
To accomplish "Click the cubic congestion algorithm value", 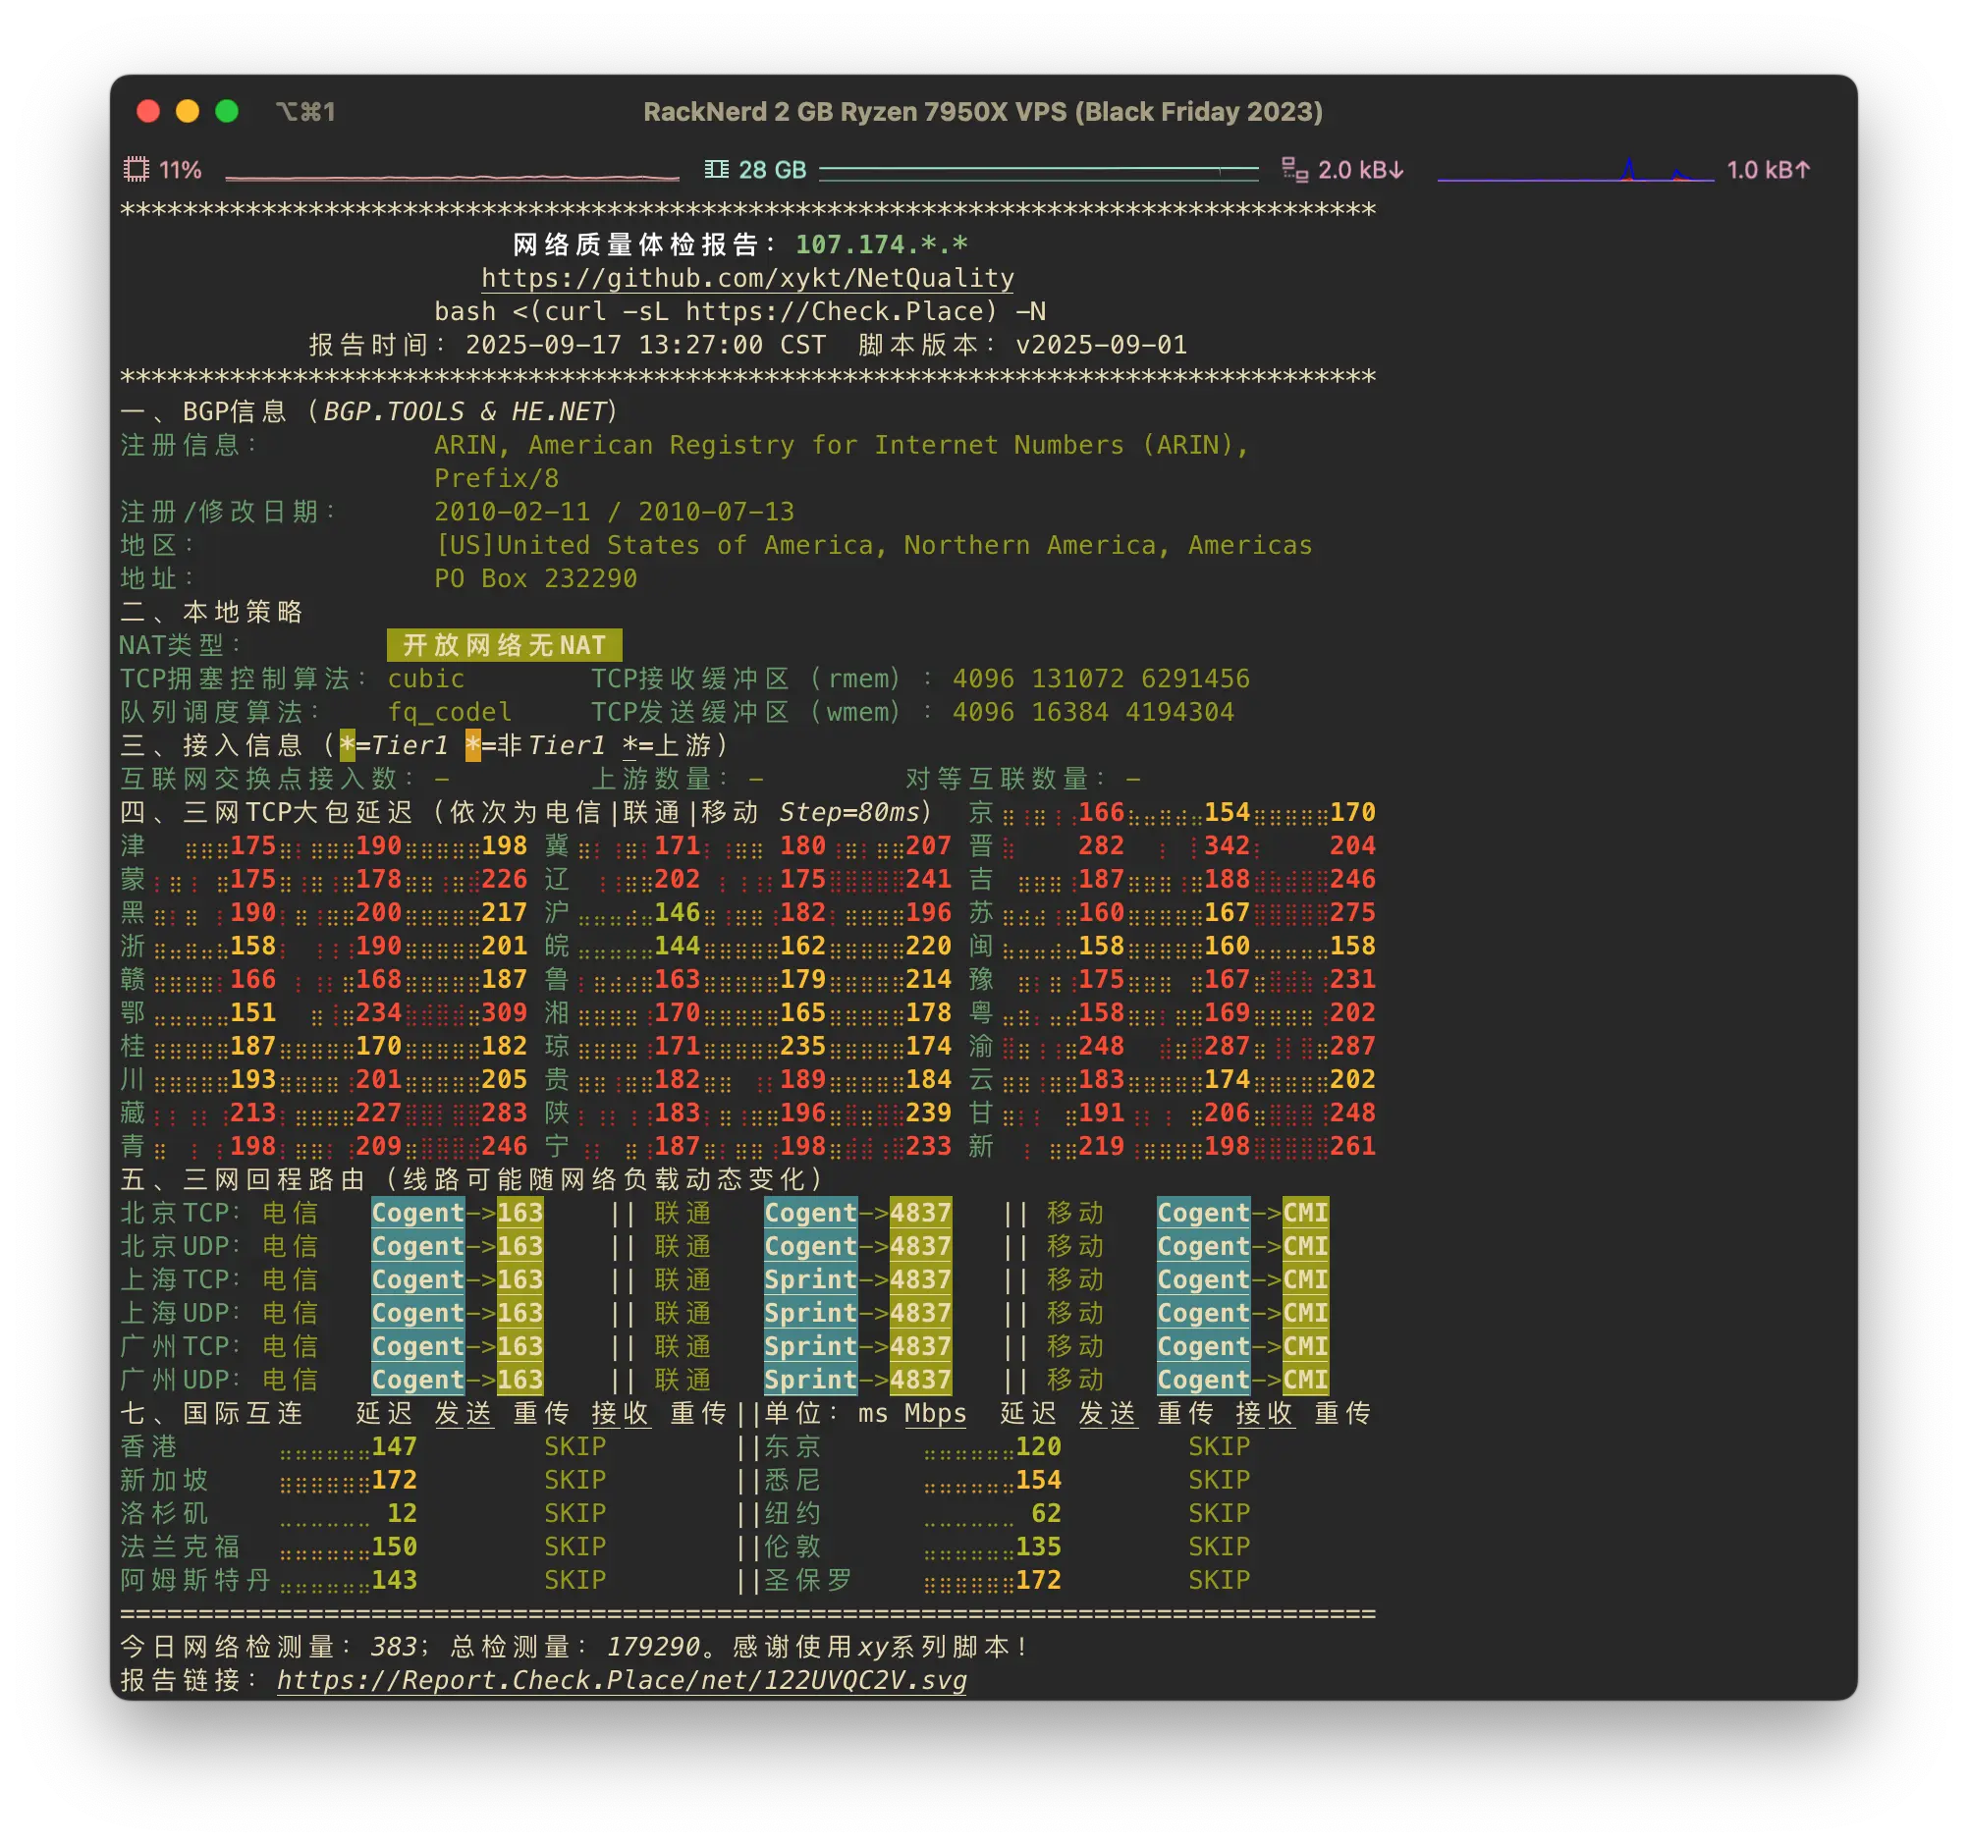I will click(425, 679).
